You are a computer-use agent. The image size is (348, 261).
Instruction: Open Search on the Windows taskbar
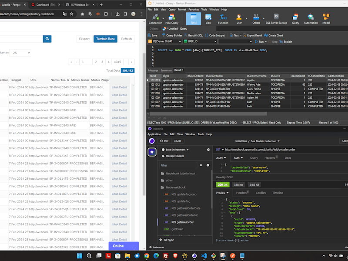[89, 256]
